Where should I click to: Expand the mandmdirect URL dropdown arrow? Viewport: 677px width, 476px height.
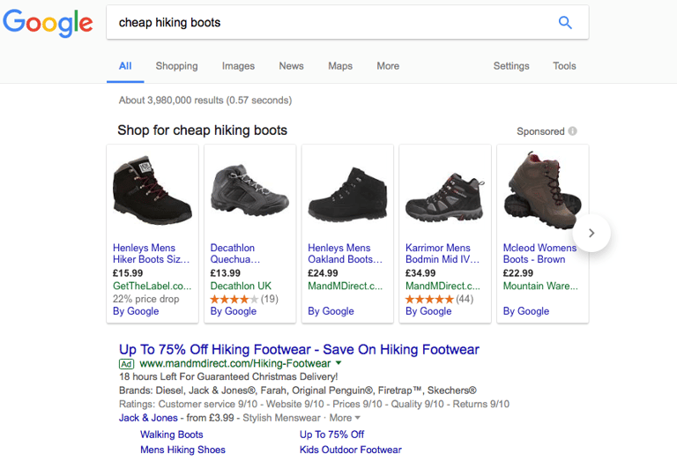[x=338, y=363]
